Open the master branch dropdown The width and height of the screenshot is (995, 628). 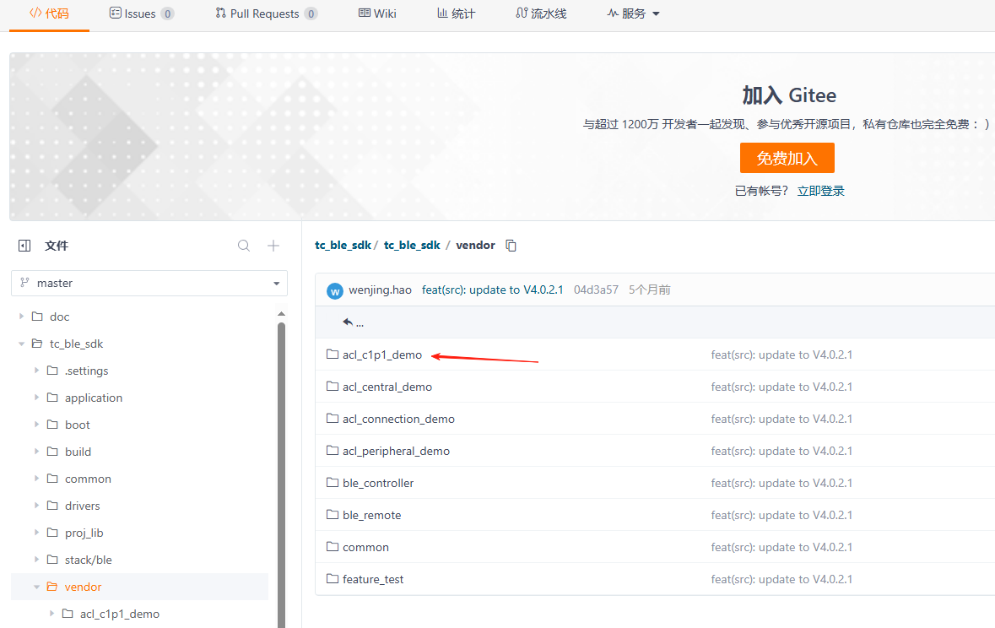click(x=149, y=284)
